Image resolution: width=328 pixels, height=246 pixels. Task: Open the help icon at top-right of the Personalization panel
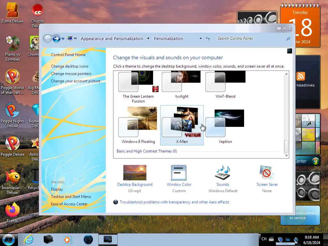coord(290,51)
